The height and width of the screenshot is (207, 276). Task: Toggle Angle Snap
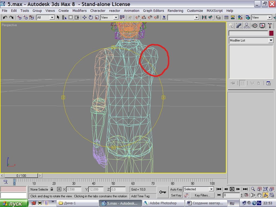(x=144, y=18)
